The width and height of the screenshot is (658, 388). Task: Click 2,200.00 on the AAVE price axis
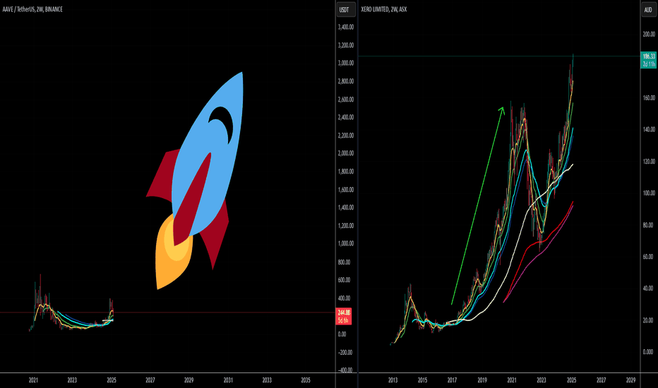pyautogui.click(x=346, y=135)
